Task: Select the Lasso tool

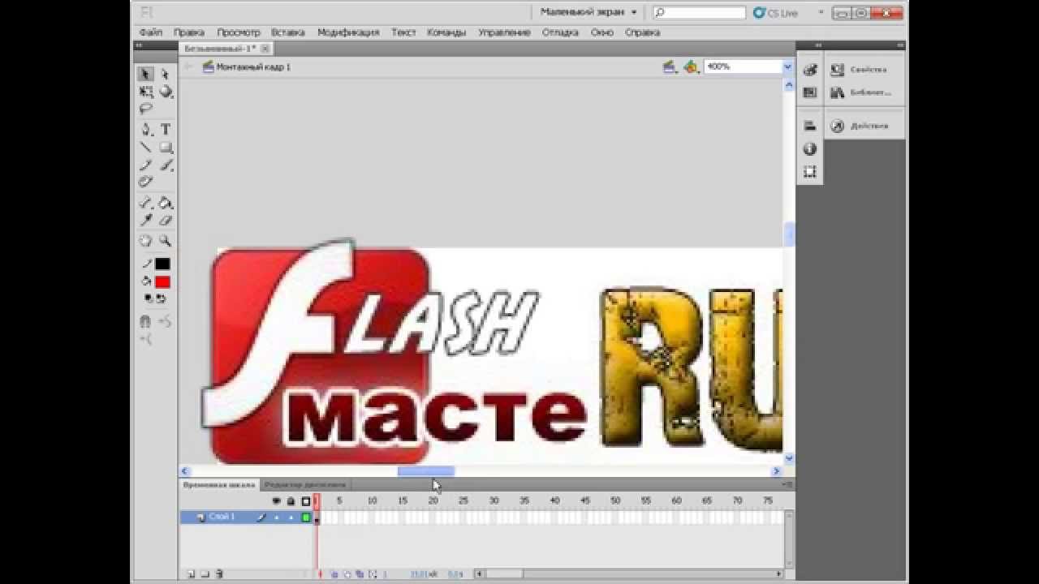Action: tap(146, 109)
